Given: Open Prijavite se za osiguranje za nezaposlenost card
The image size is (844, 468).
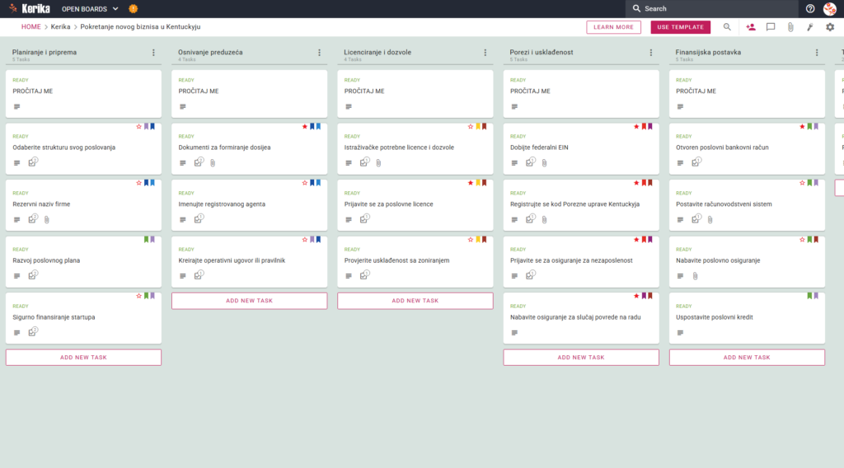Looking at the screenshot, I should pyautogui.click(x=581, y=262).
